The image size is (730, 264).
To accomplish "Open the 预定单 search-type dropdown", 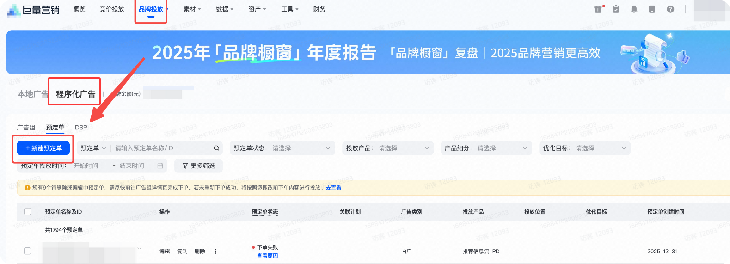I will pyautogui.click(x=94, y=148).
